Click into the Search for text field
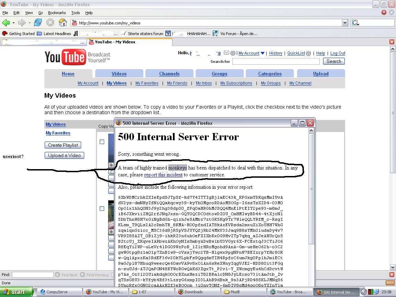396x297 pixels. 276,62
